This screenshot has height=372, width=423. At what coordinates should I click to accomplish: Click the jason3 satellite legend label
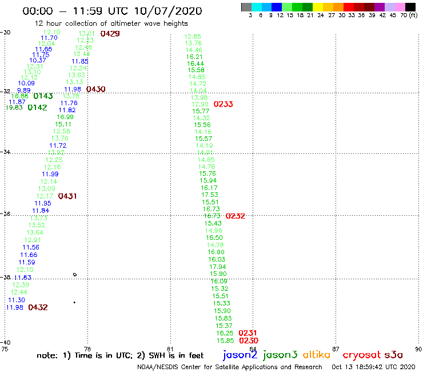[280, 355]
